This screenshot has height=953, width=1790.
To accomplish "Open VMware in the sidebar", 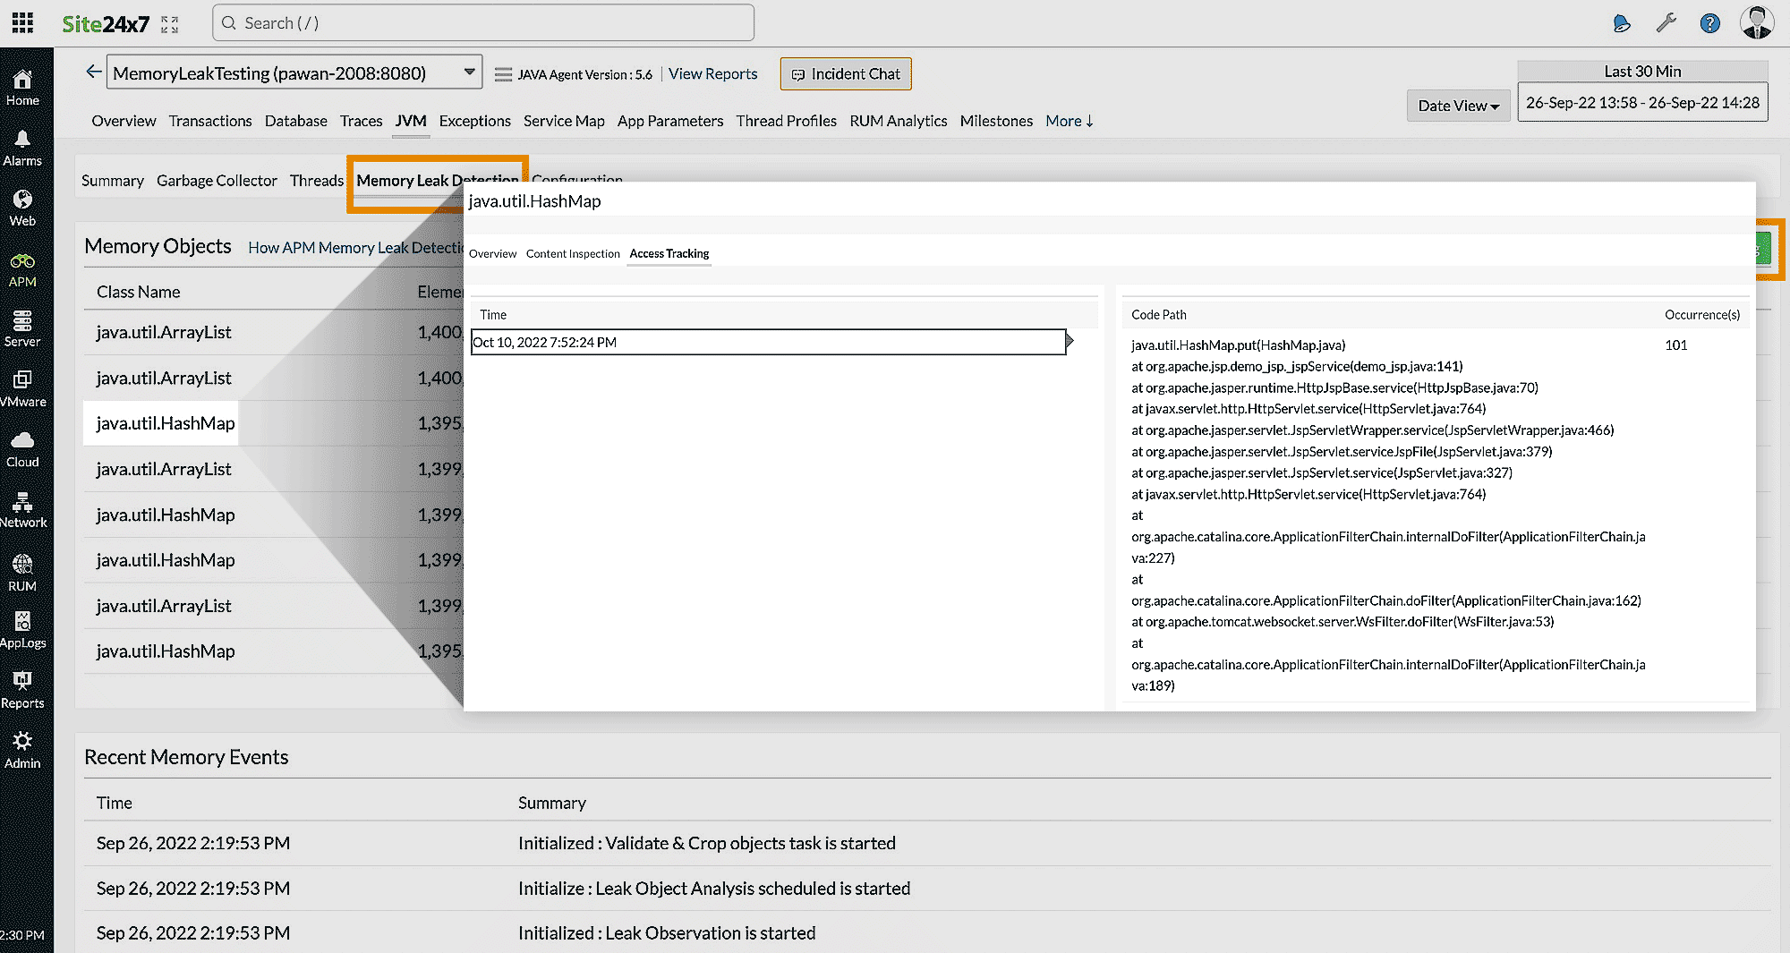I will point(22,389).
